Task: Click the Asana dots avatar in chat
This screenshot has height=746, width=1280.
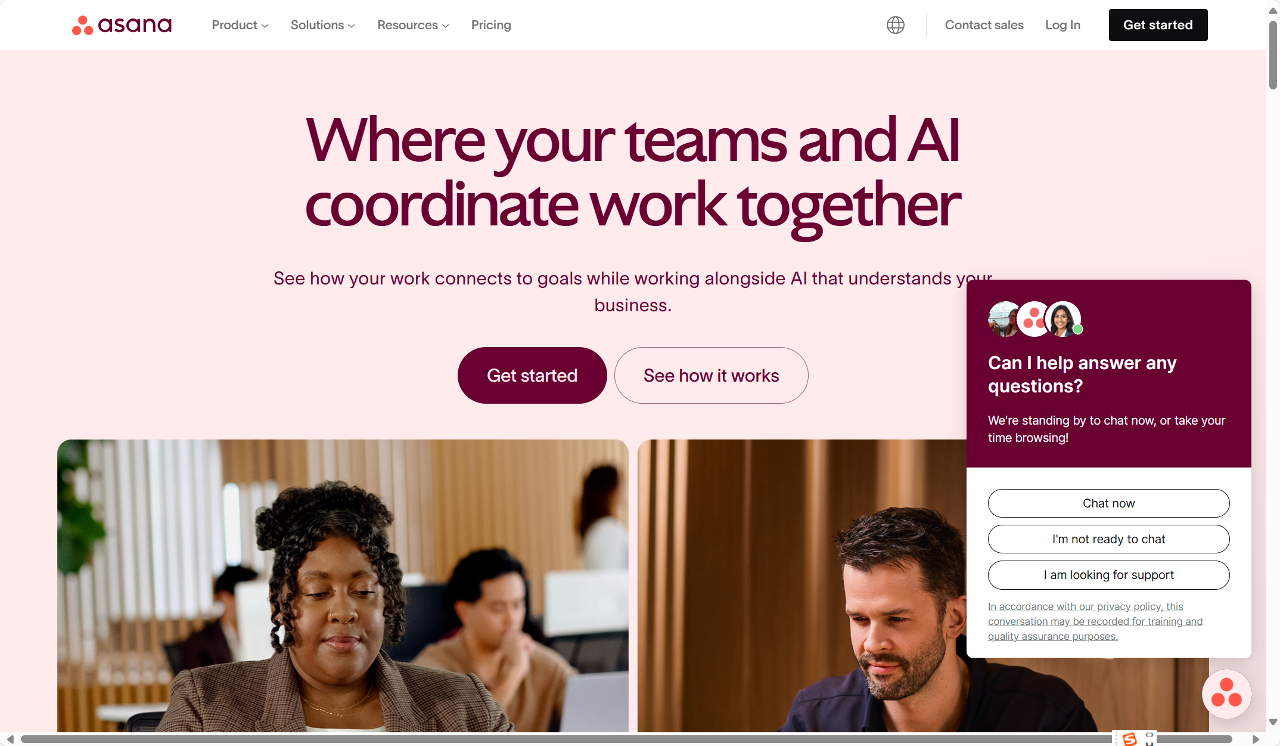Action: click(x=1034, y=319)
